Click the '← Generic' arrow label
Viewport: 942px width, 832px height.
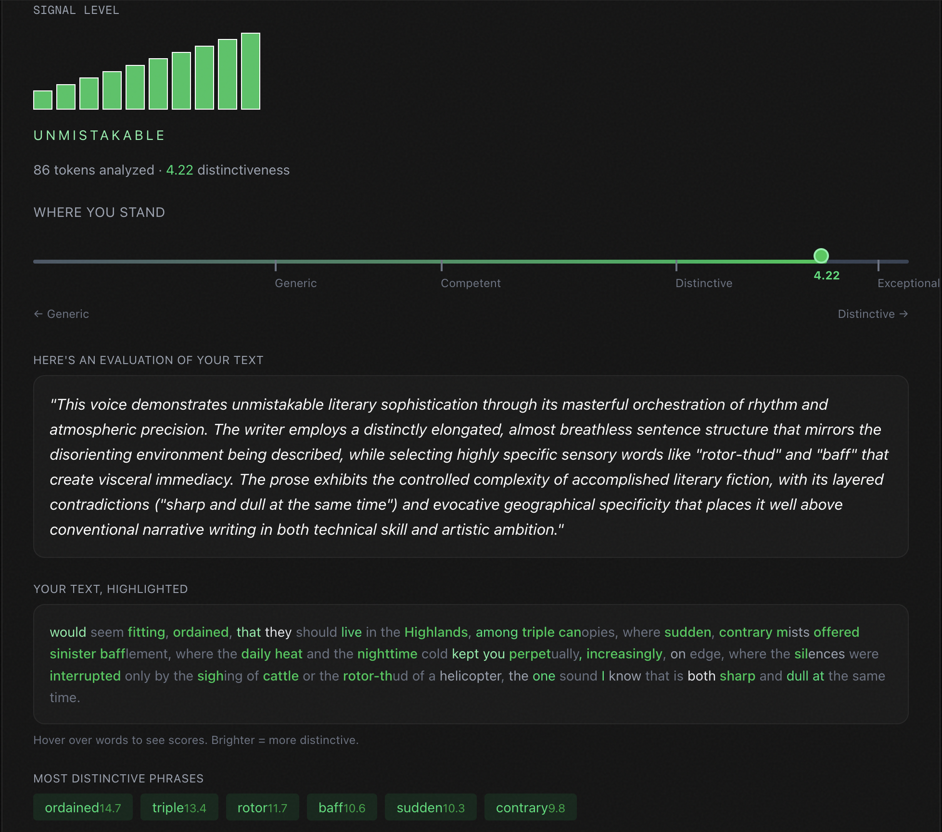pyautogui.click(x=61, y=314)
